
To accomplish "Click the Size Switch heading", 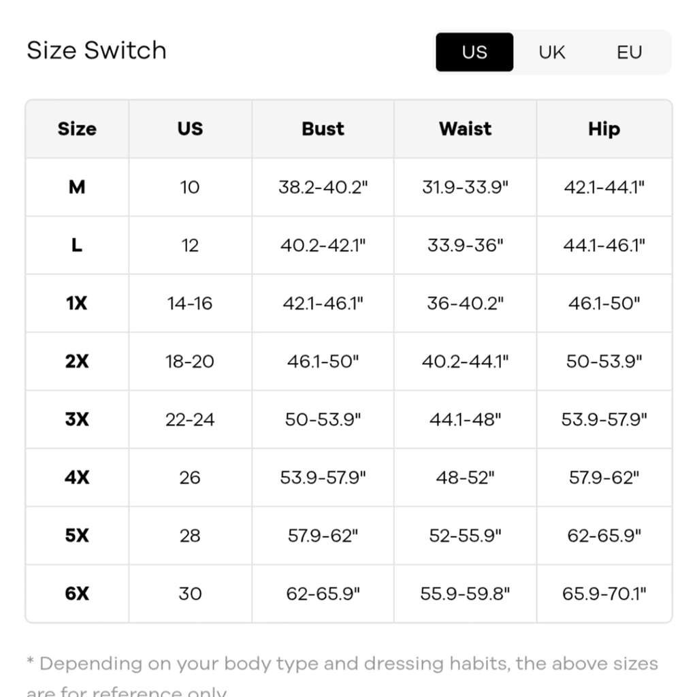I will coord(97,50).
